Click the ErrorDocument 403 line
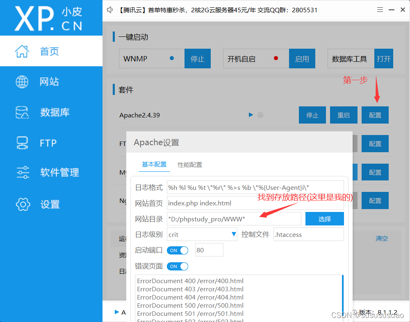This screenshot has height=322, width=410. point(190,289)
